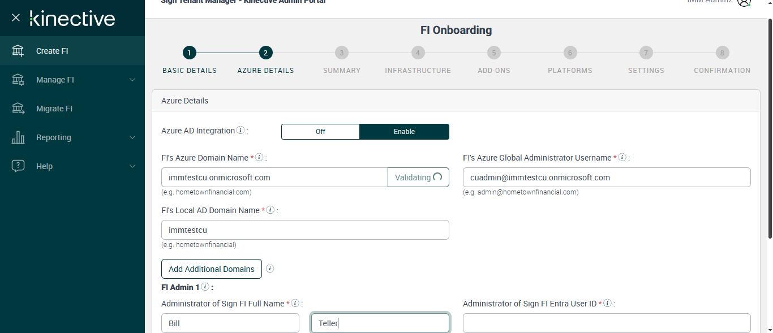Click info icon beside Global Administrator Username
The height and width of the screenshot is (333, 773).
pos(622,157)
